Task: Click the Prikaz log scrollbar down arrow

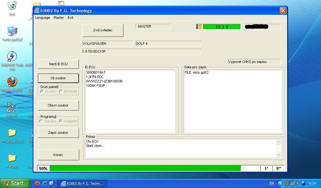Action: 278,155
